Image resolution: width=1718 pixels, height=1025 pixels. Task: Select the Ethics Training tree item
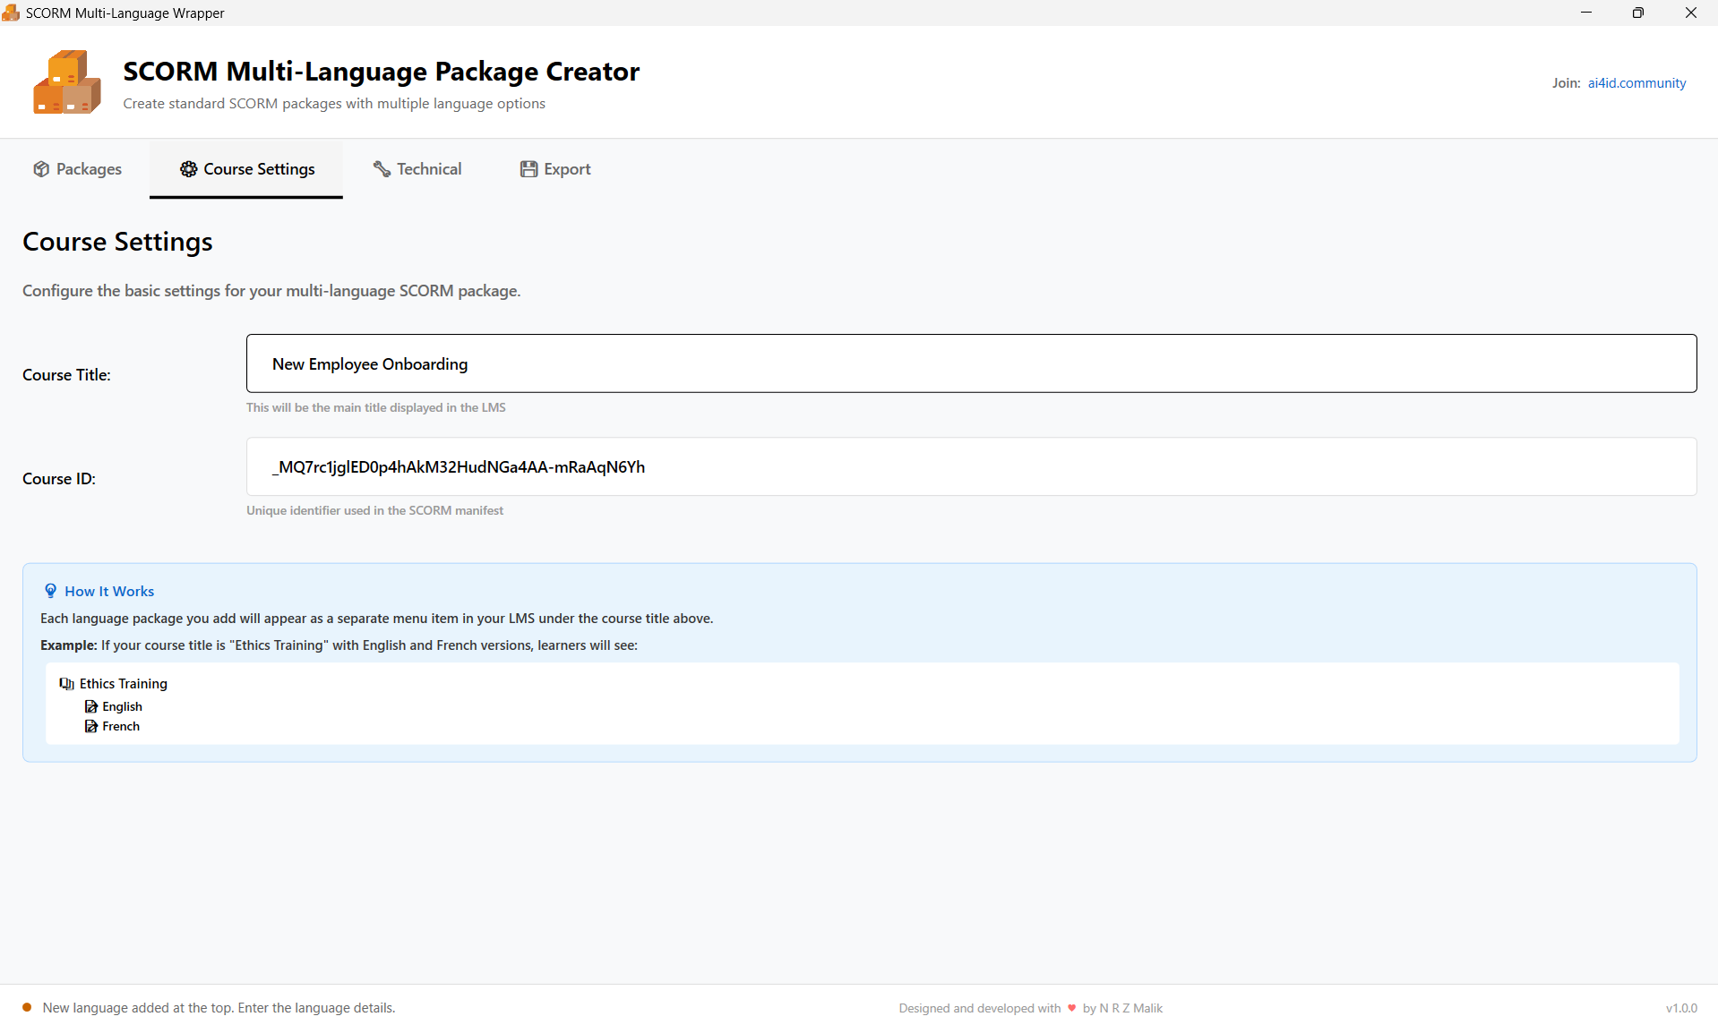(124, 684)
